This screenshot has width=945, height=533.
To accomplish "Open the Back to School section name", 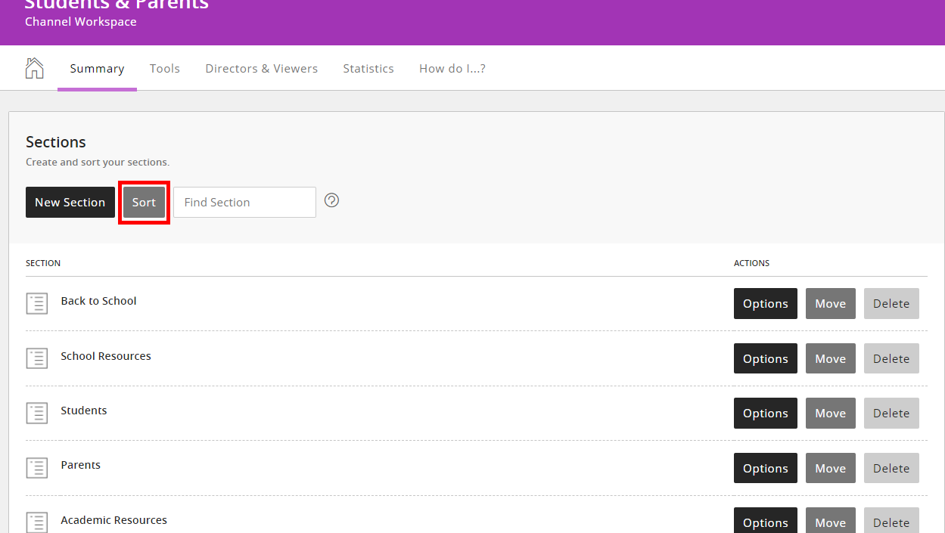I will 98,301.
